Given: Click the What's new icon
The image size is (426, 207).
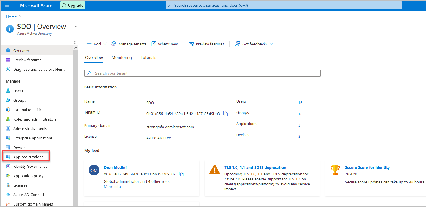Looking at the screenshot, I should (153, 44).
